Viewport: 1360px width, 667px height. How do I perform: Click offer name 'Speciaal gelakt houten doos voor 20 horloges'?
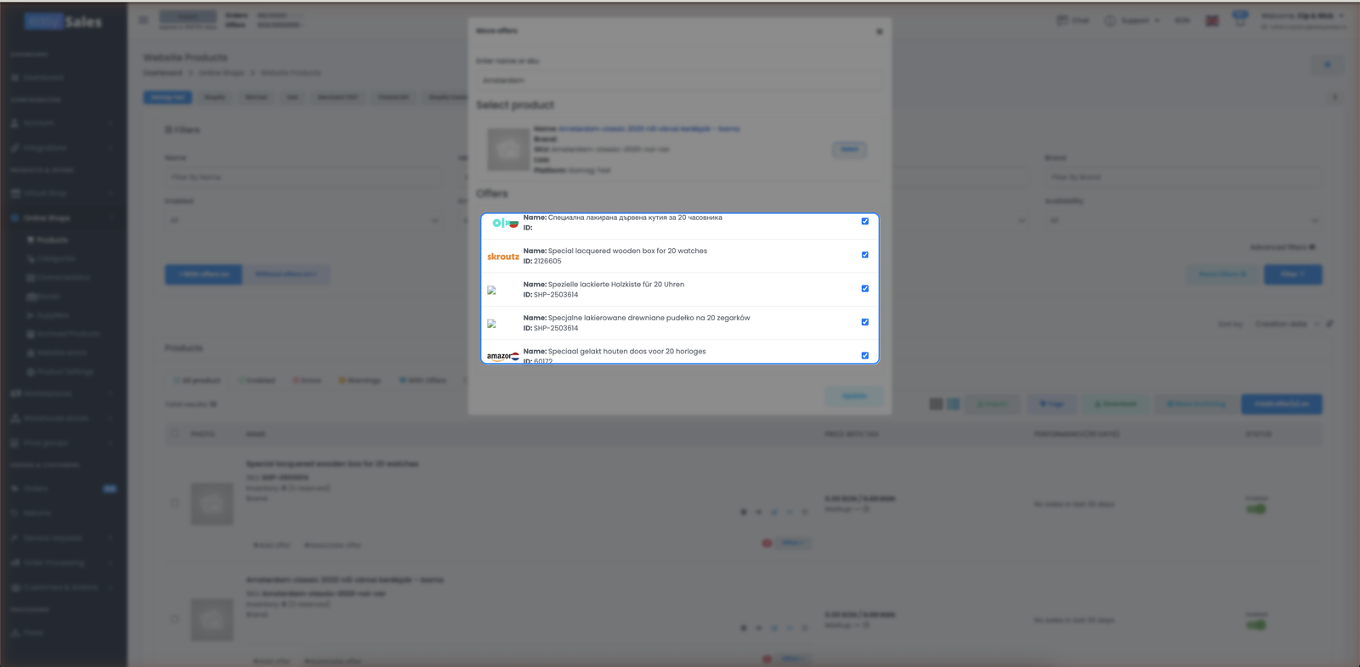click(x=626, y=351)
